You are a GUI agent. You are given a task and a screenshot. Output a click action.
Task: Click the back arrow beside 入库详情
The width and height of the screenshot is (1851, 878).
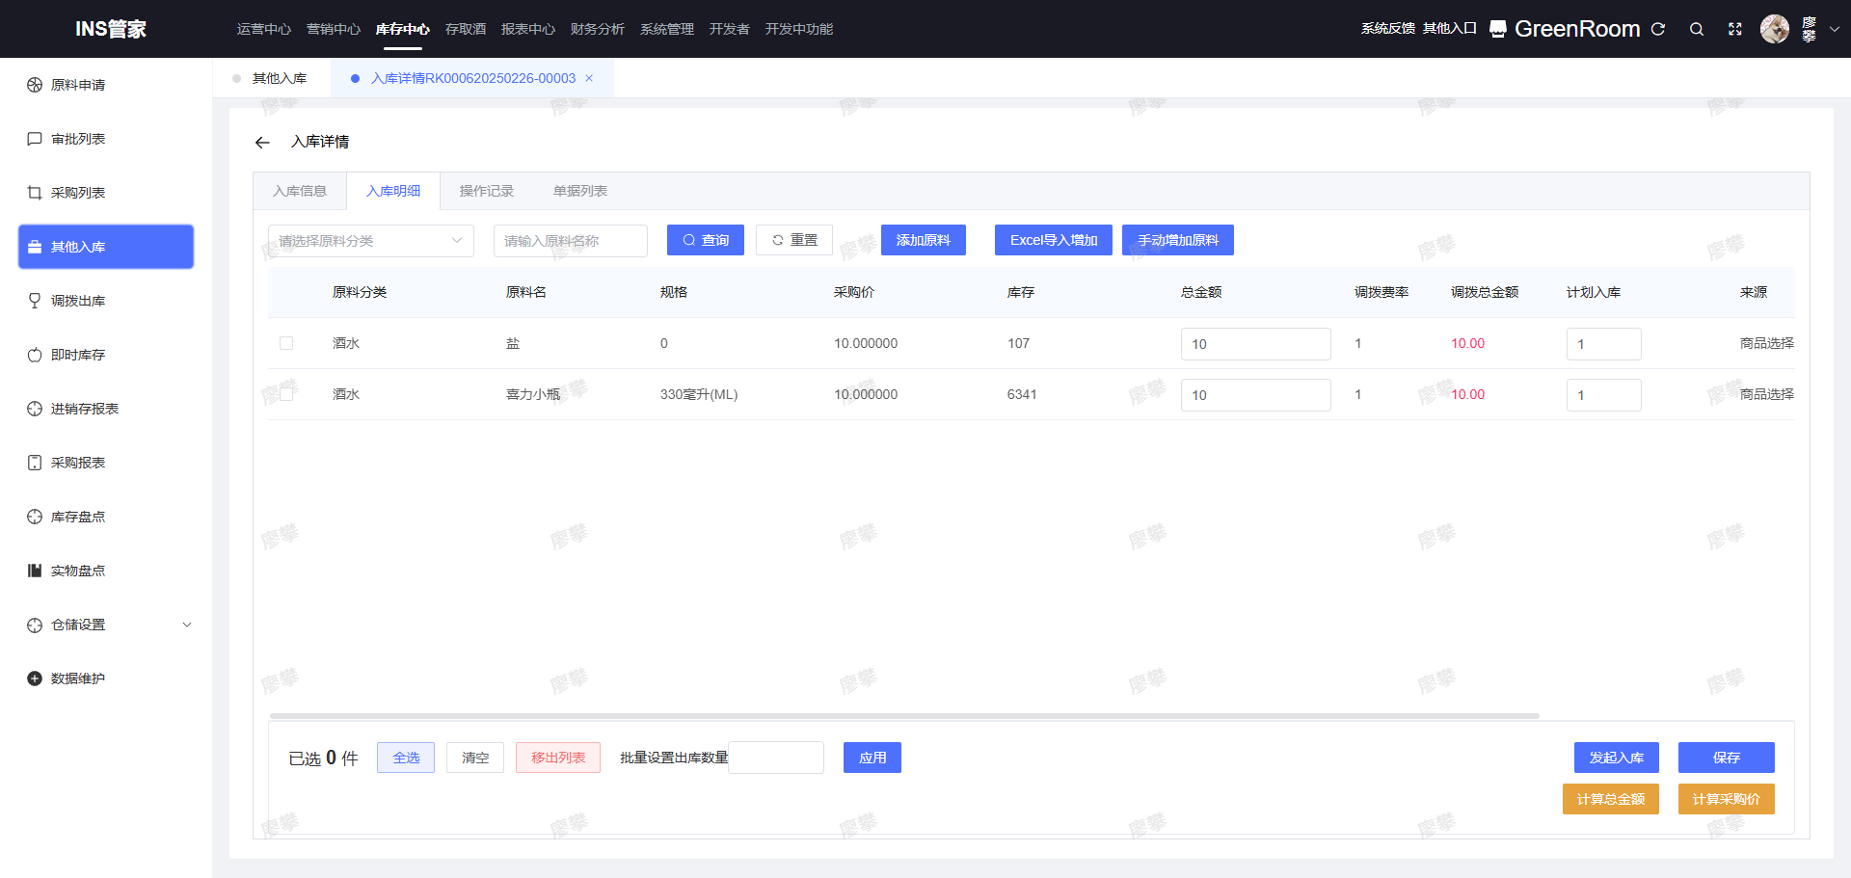262,143
